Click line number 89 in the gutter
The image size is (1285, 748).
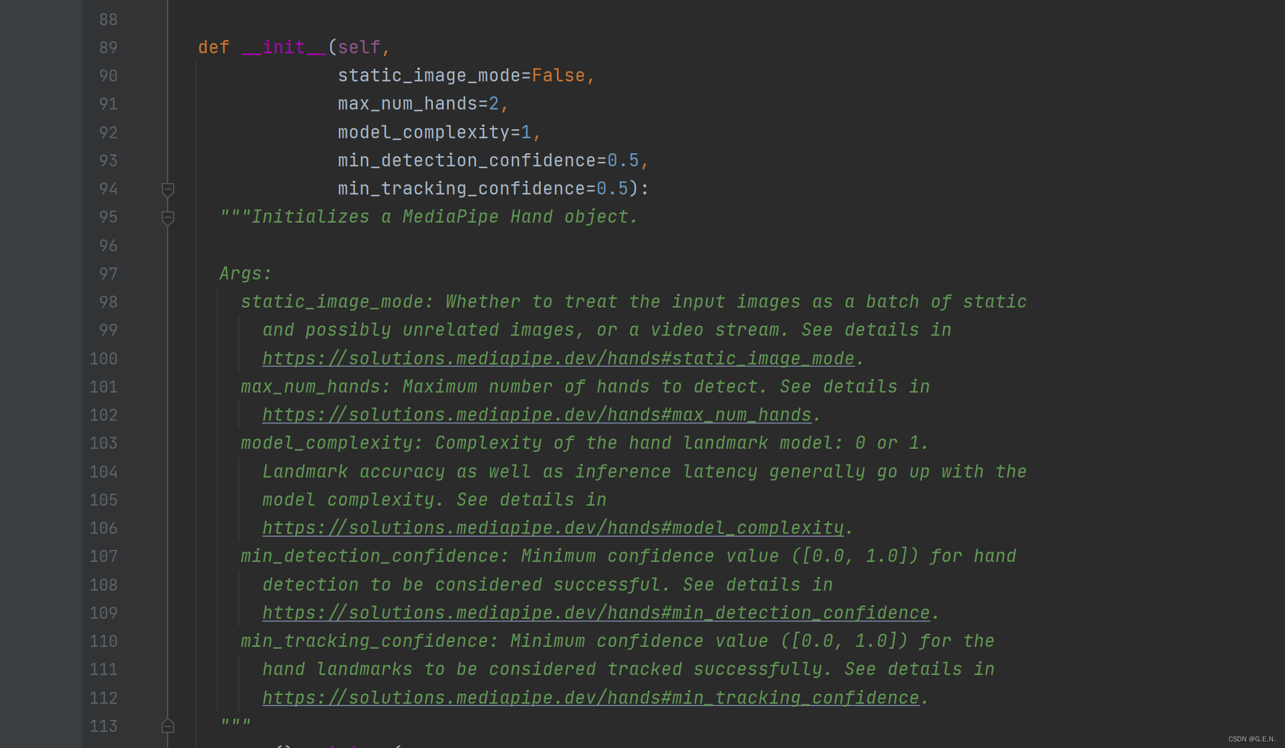[x=108, y=47]
